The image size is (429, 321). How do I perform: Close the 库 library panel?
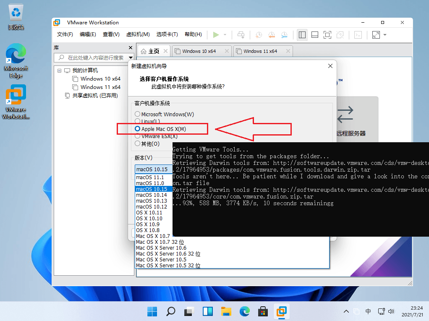131,47
